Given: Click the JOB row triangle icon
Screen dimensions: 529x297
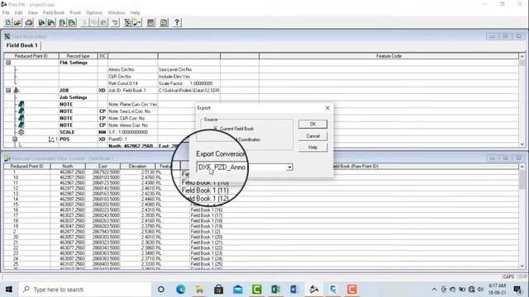Looking at the screenshot, I should 17,90.
